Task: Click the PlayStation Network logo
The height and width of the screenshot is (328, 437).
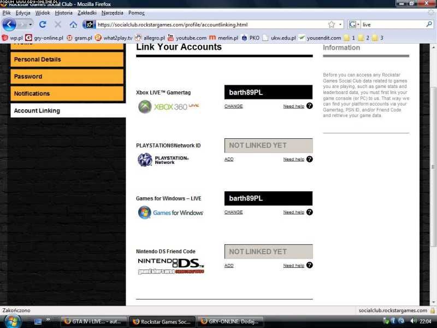Action: pyautogui.click(x=163, y=160)
